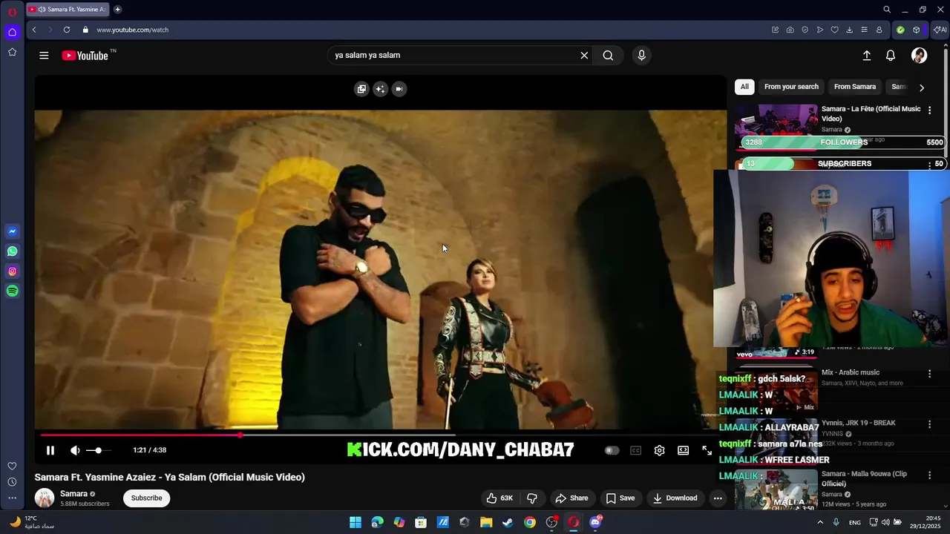The width and height of the screenshot is (950, 534).
Task: Open Spotify in Opera sidebar
Action: click(12, 291)
